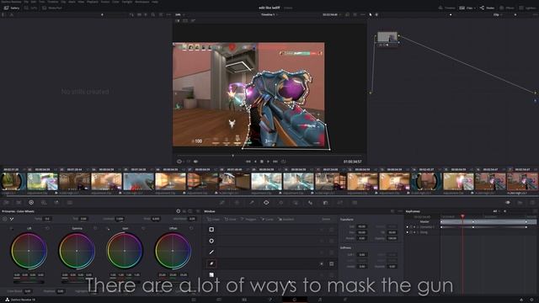The height and width of the screenshot is (303, 539).
Task: Click the viewer scrubber playhead
Action: click(x=232, y=156)
